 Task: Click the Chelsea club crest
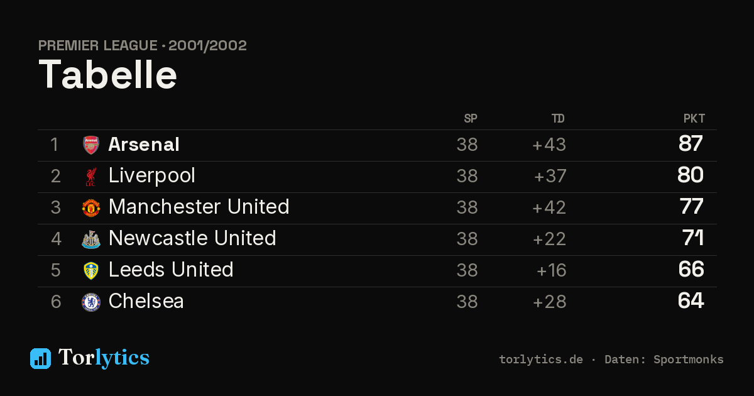(x=91, y=302)
